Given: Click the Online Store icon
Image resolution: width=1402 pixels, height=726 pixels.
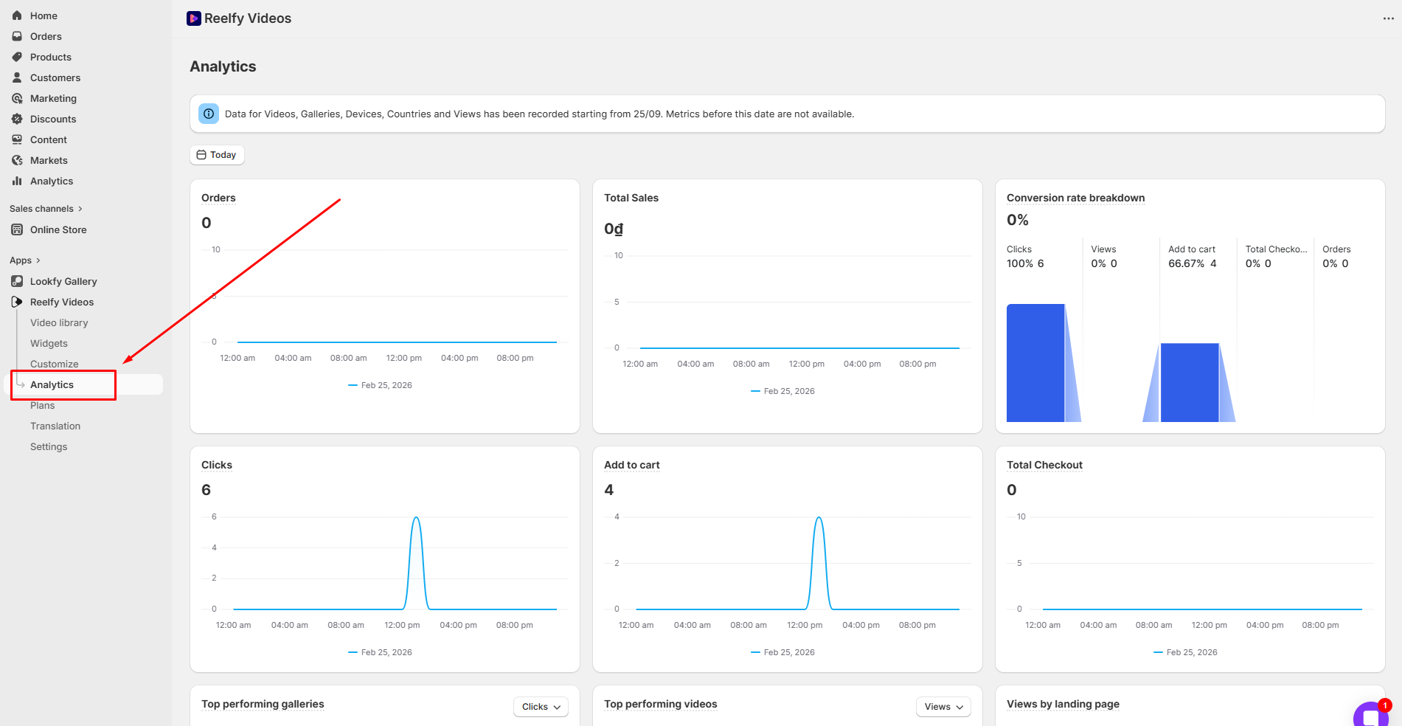Looking at the screenshot, I should [x=17, y=229].
